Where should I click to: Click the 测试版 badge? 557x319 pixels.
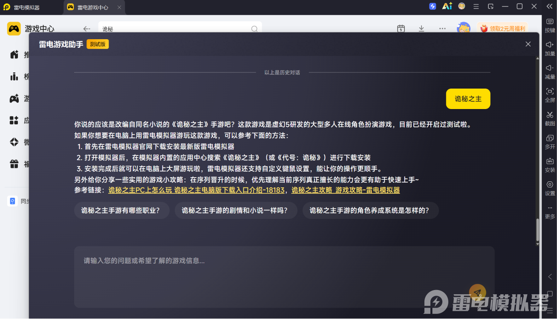point(98,44)
